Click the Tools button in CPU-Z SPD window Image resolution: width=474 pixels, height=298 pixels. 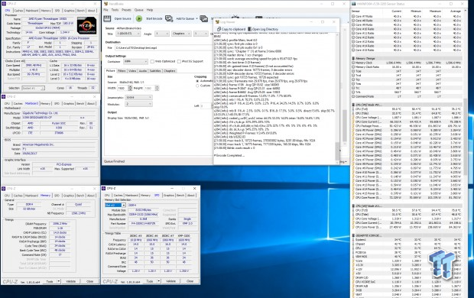(x=150, y=281)
